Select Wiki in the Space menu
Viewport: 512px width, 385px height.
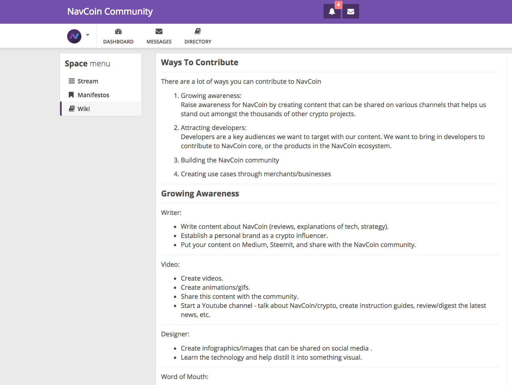tap(84, 109)
